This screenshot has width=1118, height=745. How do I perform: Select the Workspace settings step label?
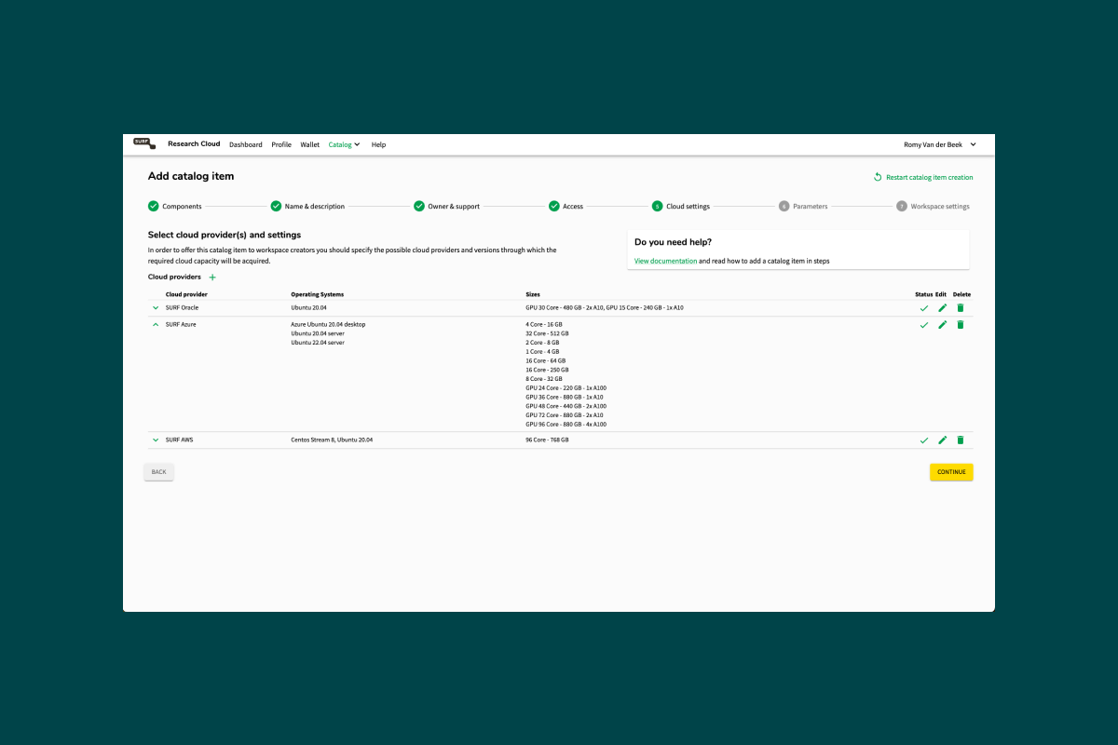(x=940, y=207)
